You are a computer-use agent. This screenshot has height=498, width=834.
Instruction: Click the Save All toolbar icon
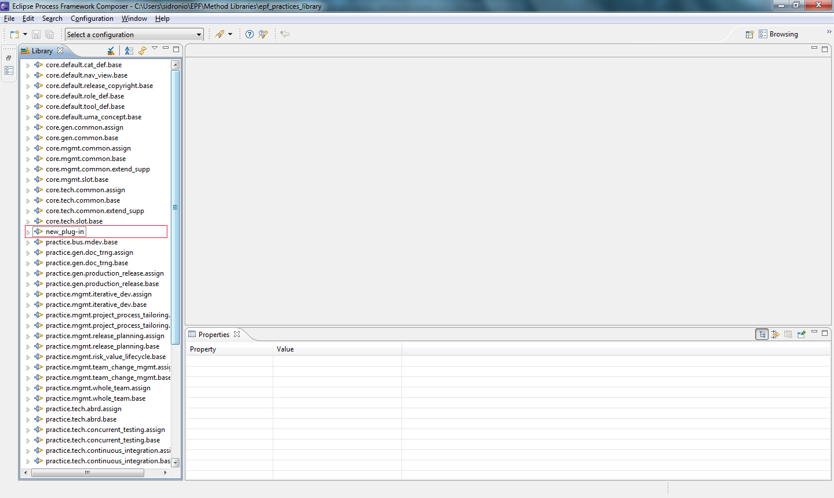pyautogui.click(x=49, y=35)
